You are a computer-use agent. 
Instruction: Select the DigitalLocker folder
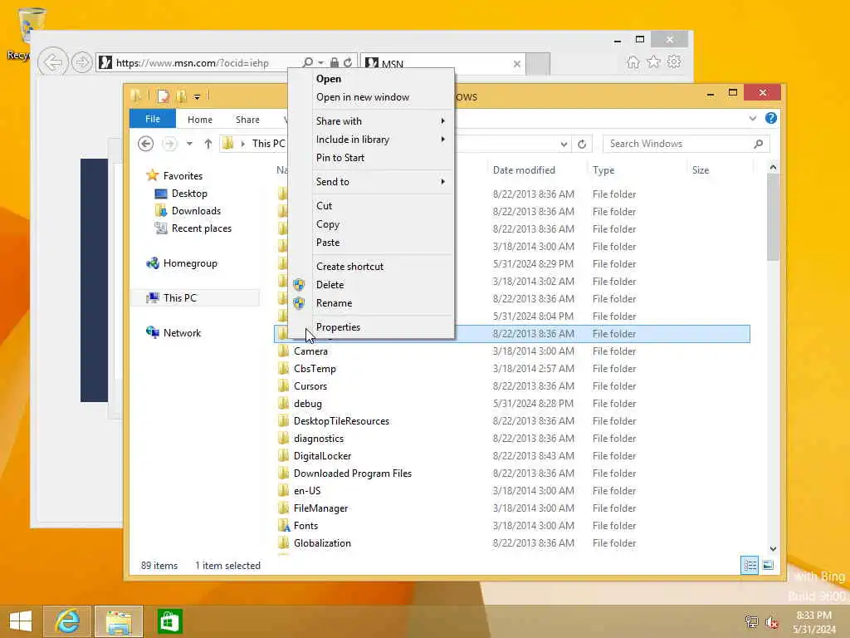322,456
